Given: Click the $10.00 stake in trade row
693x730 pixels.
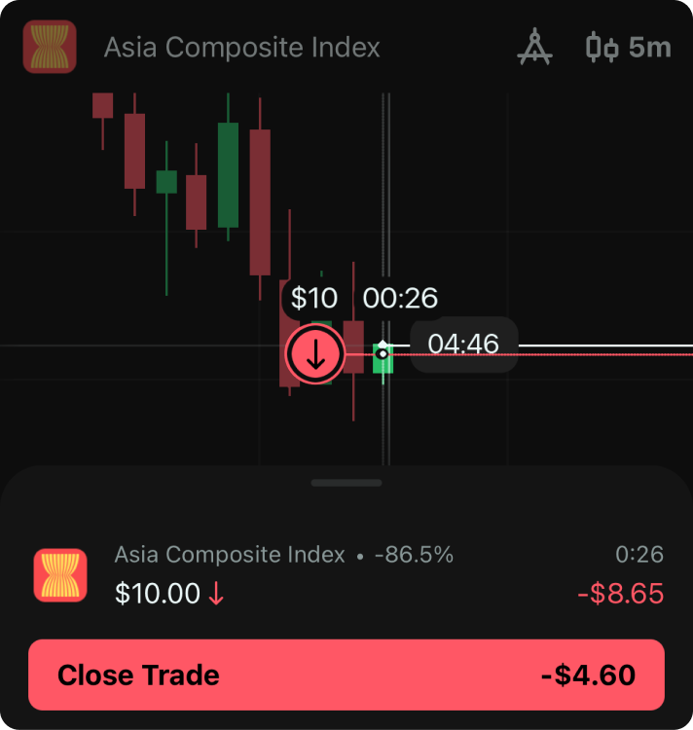Looking at the screenshot, I should click(x=158, y=594).
